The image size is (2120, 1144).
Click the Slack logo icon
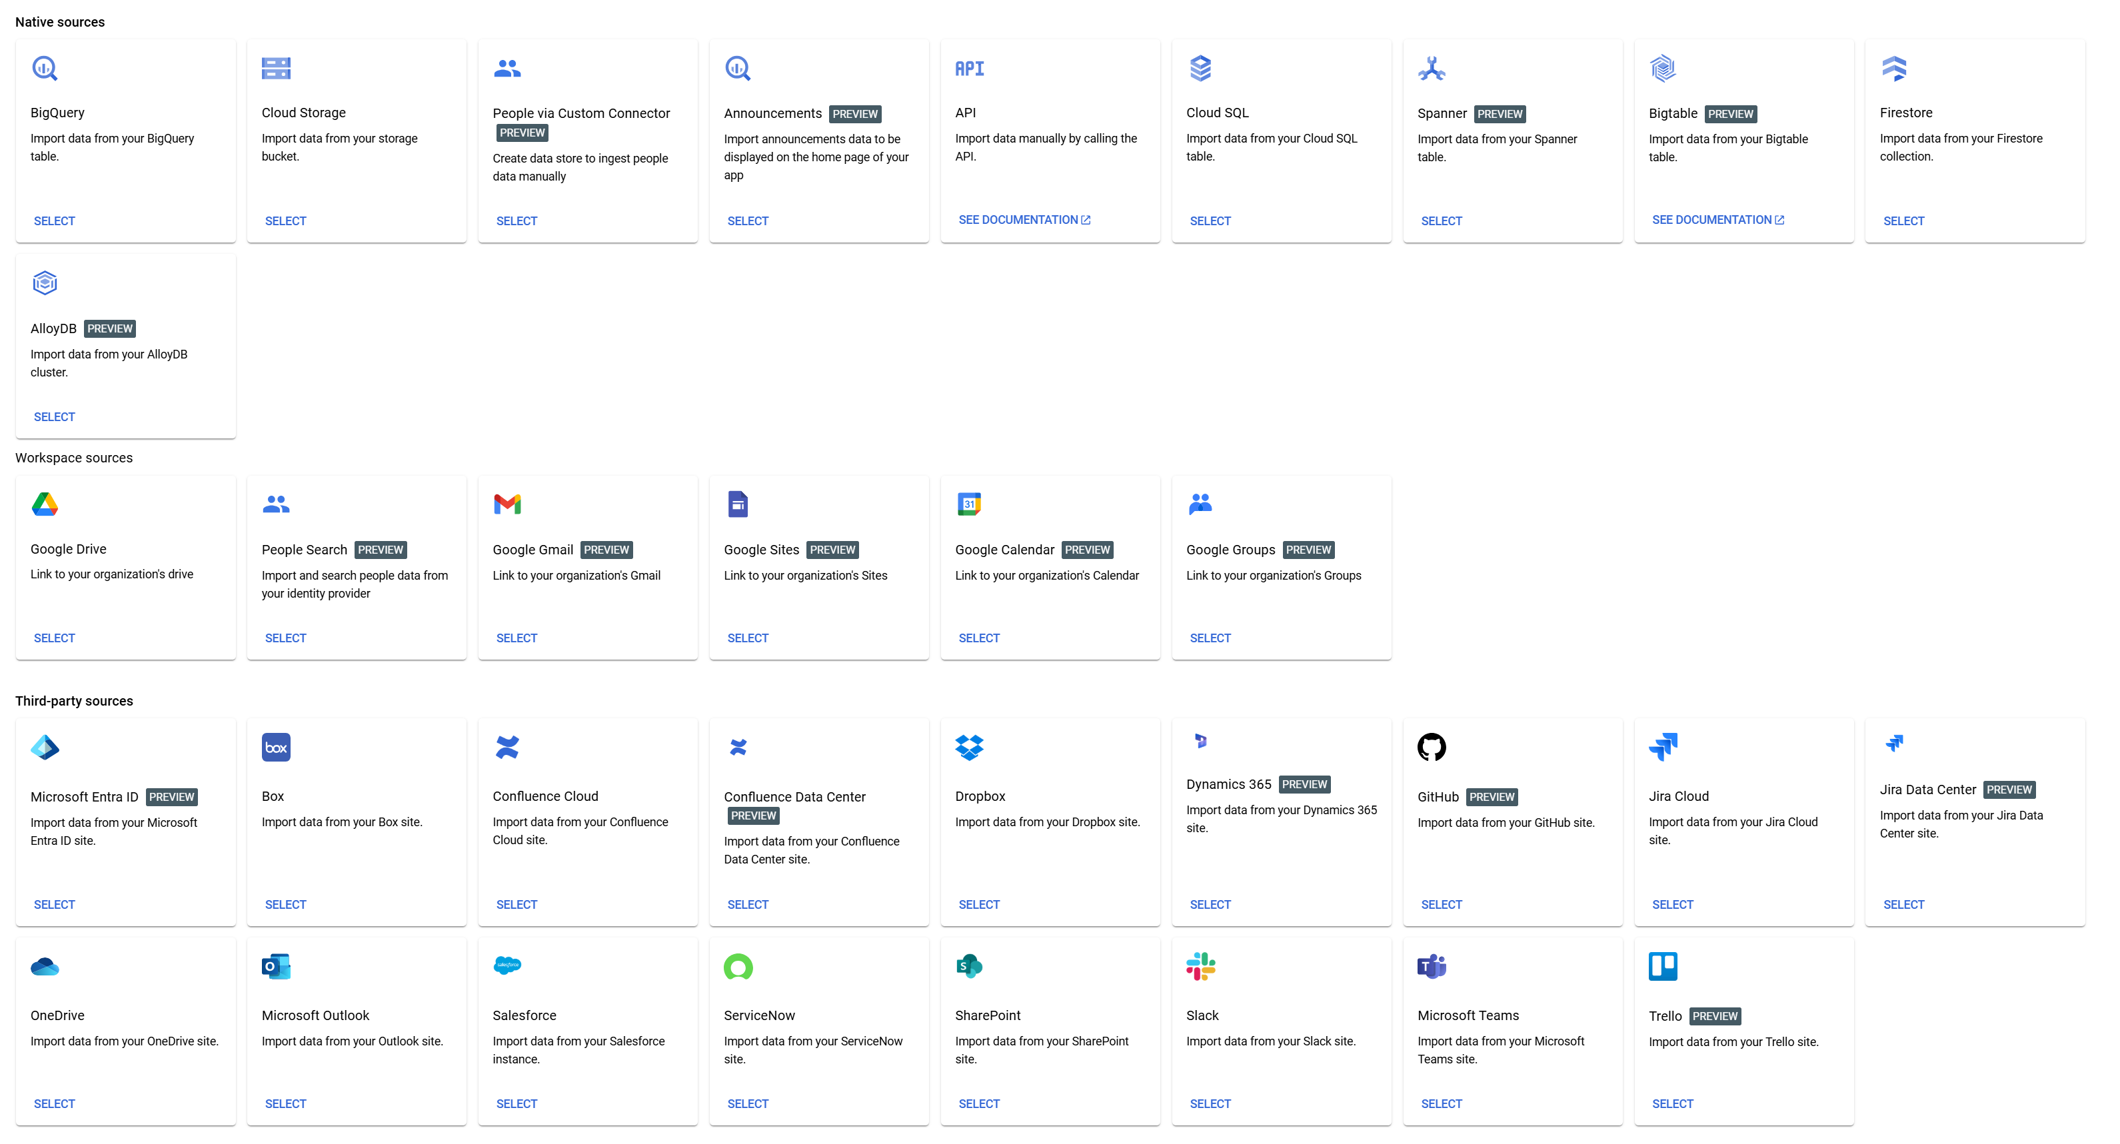[x=1201, y=966]
